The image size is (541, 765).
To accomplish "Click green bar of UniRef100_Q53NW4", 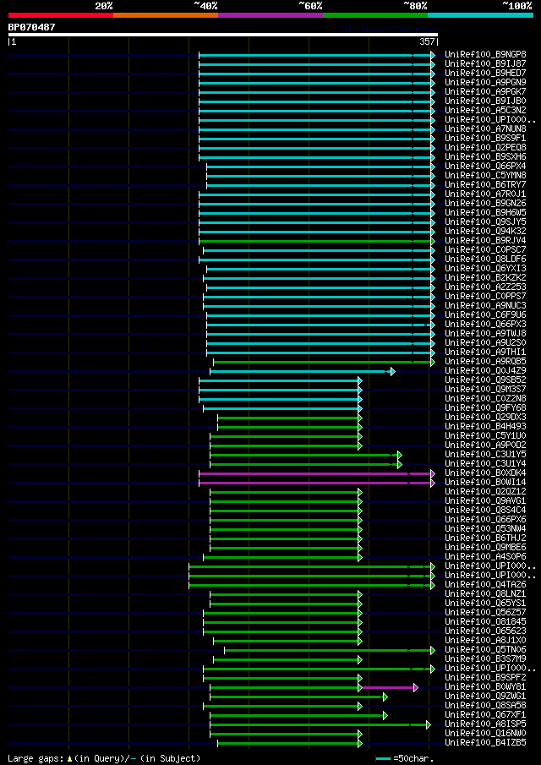I will point(284,530).
